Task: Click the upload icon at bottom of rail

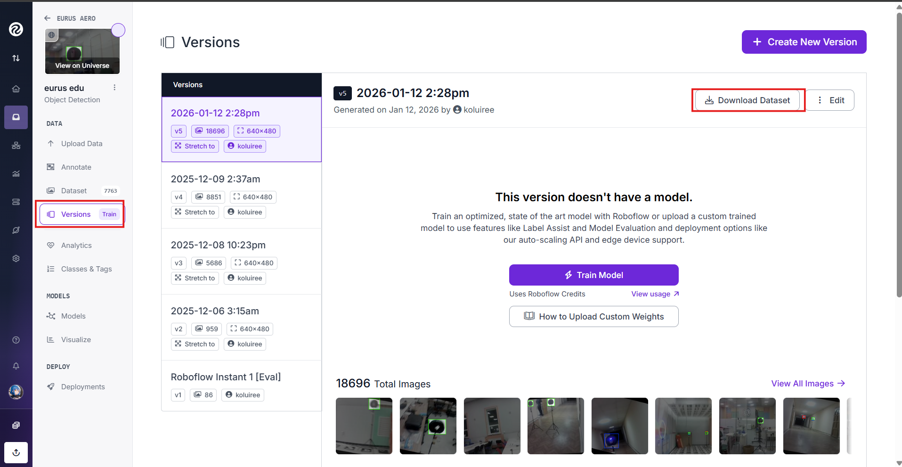Action: pos(16,452)
